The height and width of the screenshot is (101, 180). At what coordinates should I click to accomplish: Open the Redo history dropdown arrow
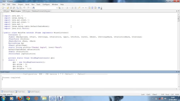[x=30, y=8]
